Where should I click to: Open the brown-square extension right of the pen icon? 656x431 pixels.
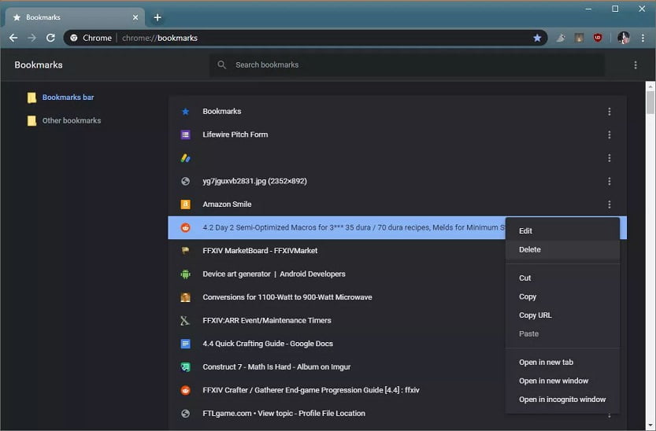(579, 38)
